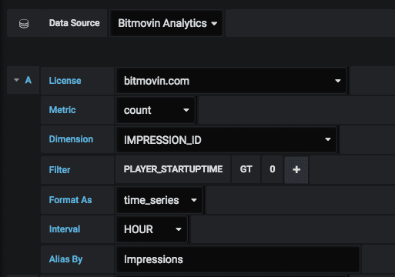Click the query letter A
The height and width of the screenshot is (277, 395).
[x=28, y=80]
